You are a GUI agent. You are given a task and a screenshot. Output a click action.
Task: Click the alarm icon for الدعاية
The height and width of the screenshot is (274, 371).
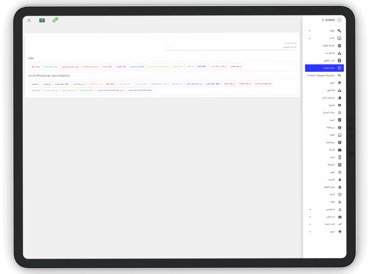pos(340,195)
